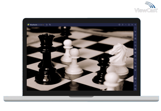Viewport: 161px width, 111px height.
Task: Click the two overlapping rectangles icon in sidebar
Action: [x=135, y=63]
